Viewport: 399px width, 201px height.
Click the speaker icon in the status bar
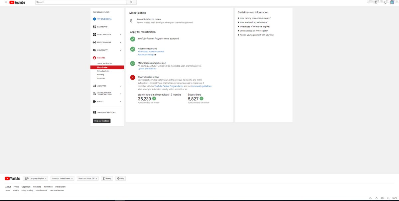coord(382,198)
